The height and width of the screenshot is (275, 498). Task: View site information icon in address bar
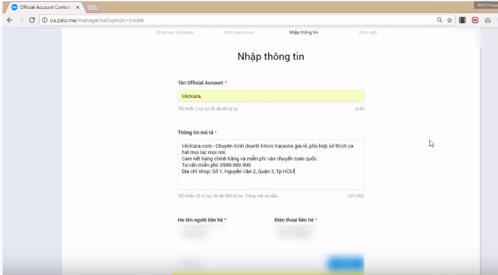pyautogui.click(x=45, y=20)
